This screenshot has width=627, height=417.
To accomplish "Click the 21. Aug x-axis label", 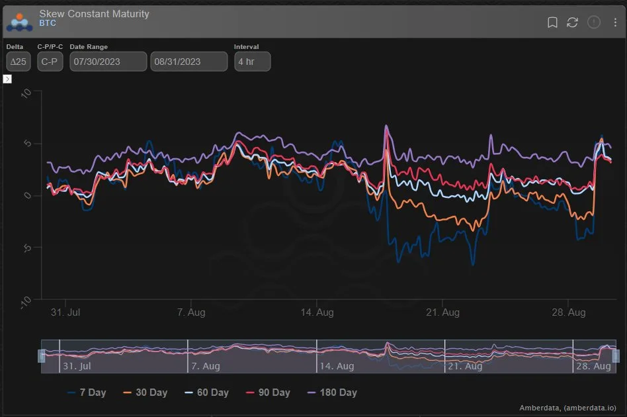I will (x=442, y=312).
